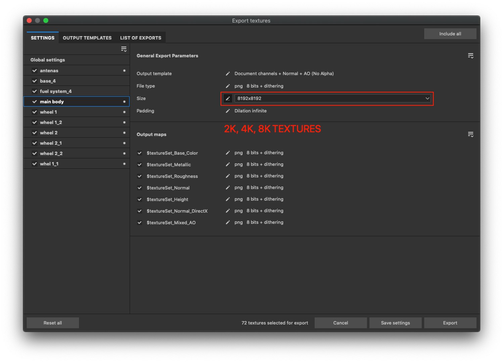
Task: Disable $textureSet_Normal output map
Action: [x=140, y=188]
